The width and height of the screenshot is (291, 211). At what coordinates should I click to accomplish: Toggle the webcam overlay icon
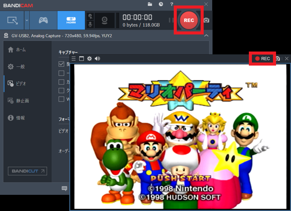104,20
